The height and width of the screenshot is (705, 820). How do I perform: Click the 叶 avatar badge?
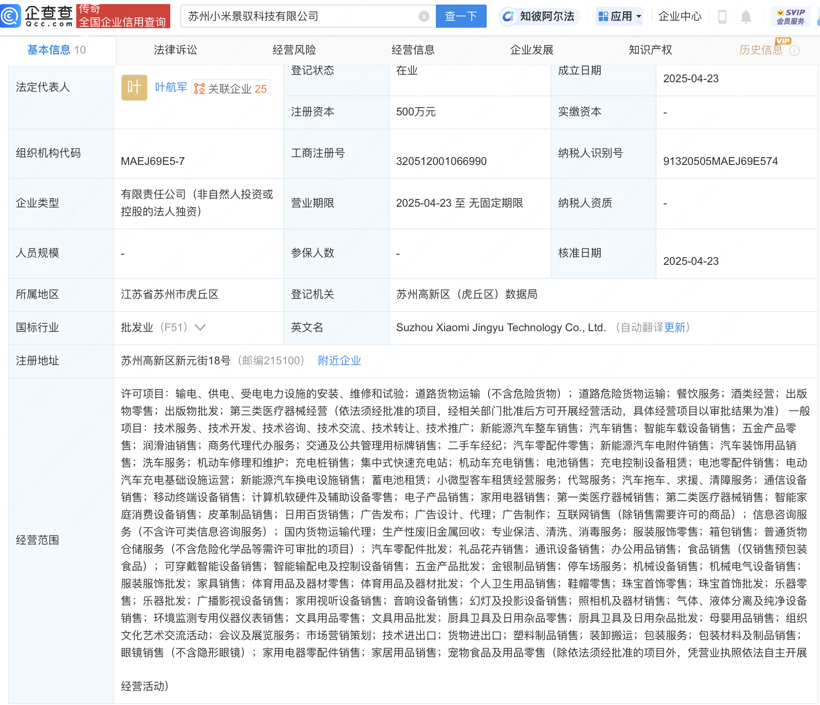coord(134,87)
